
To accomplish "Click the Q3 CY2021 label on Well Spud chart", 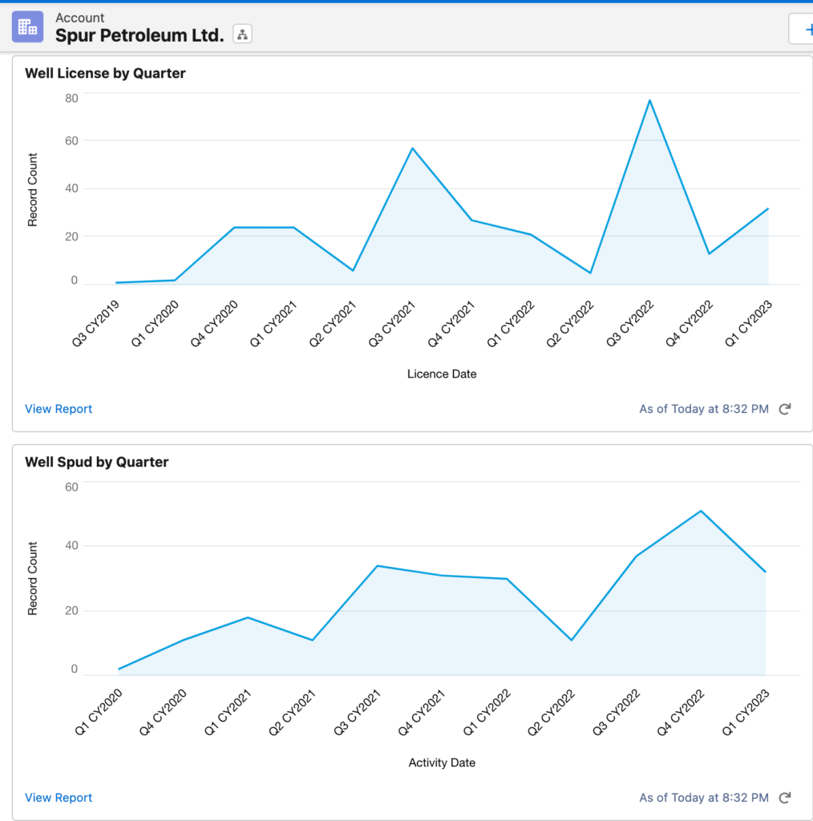I will click(x=357, y=712).
